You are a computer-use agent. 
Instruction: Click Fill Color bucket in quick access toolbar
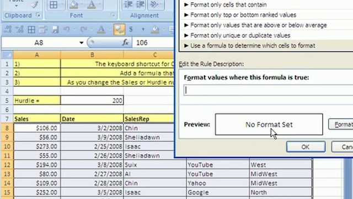tap(155, 29)
